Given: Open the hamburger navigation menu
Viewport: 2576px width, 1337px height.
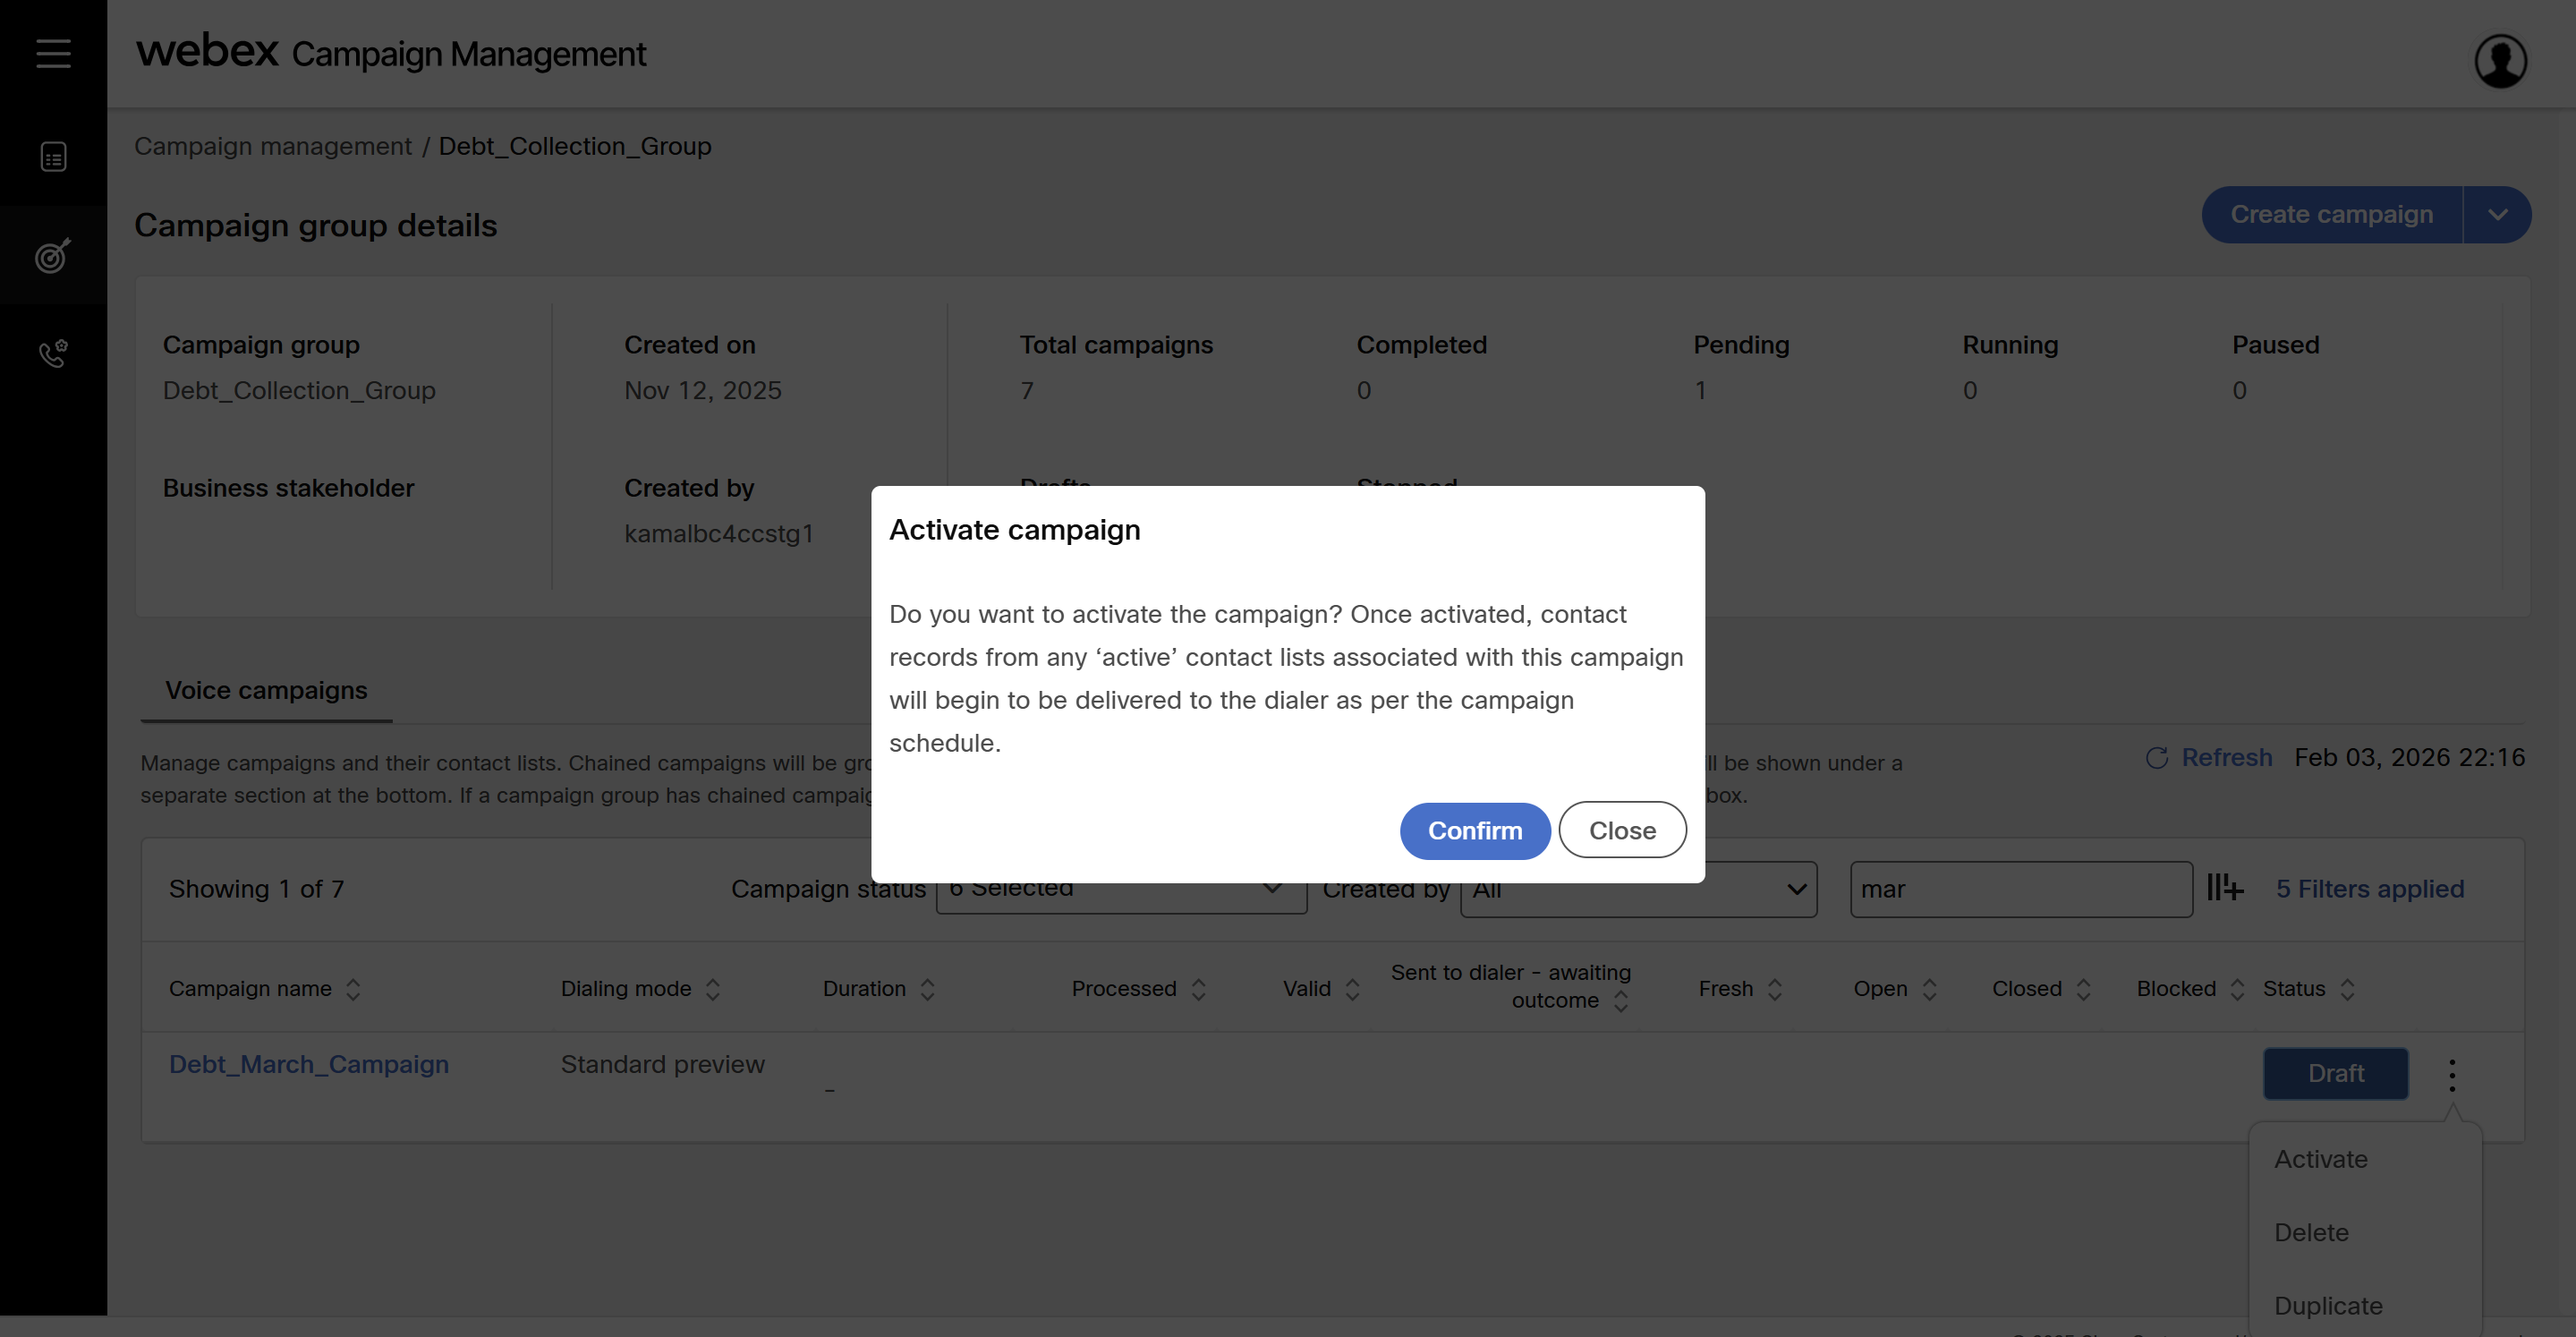Looking at the screenshot, I should [53, 53].
